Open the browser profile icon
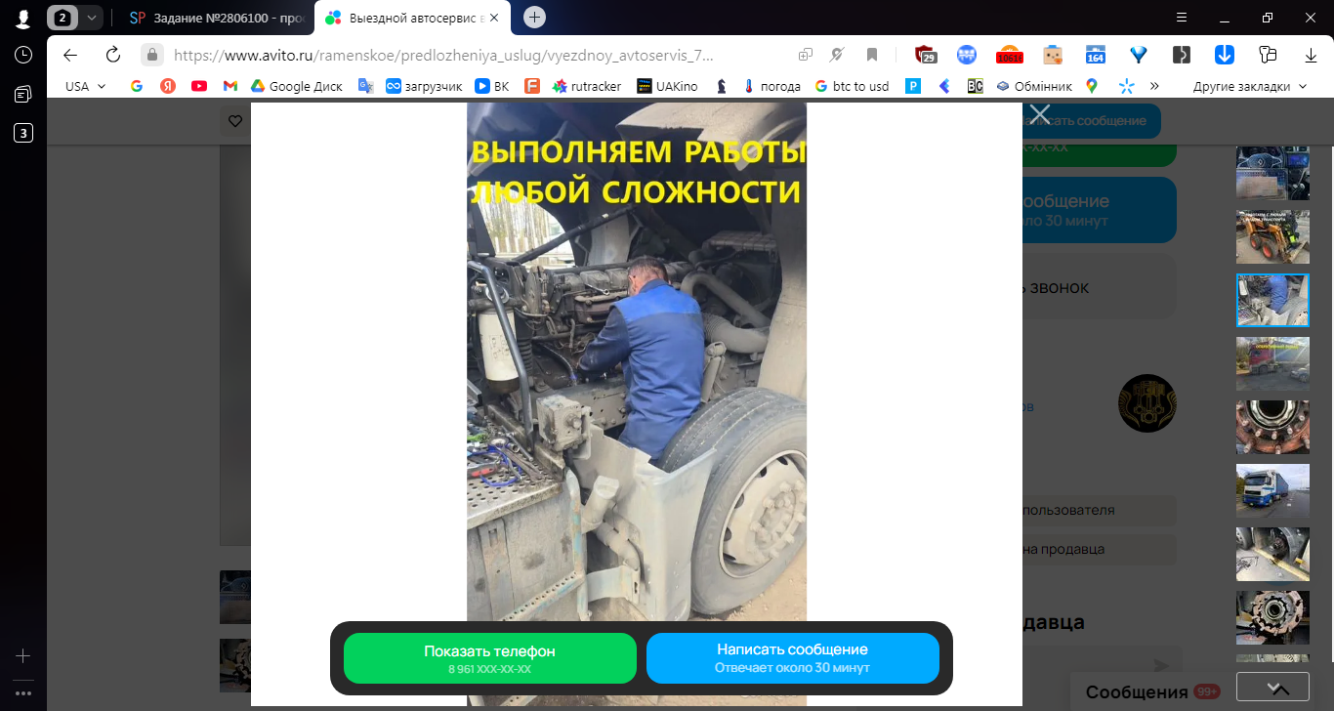1334x711 pixels. [x=23, y=18]
